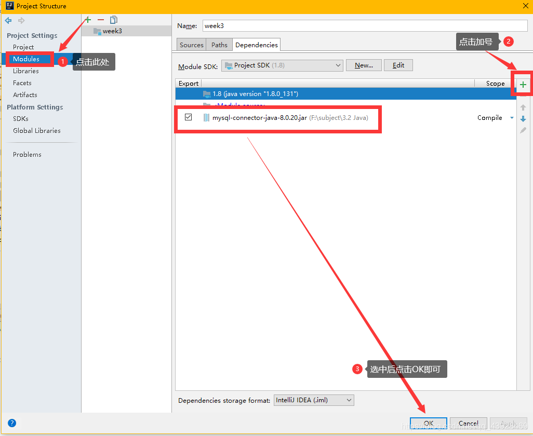Switch to the Sources tab

[191, 45]
